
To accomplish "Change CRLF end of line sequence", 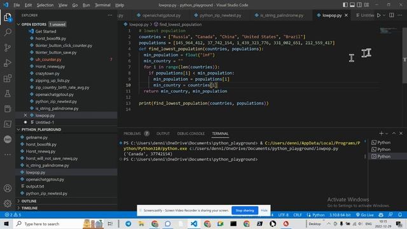I will pyautogui.click(x=298, y=215).
